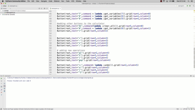Screen dimensions: 195x110
Task: Open Spotlight search in menu bar
Action: (189, 1)
